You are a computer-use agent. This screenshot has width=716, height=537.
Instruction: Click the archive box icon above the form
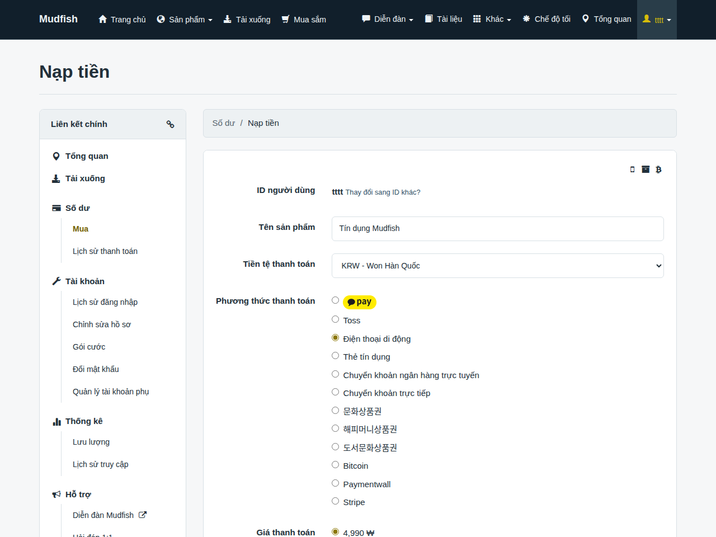pos(646,169)
